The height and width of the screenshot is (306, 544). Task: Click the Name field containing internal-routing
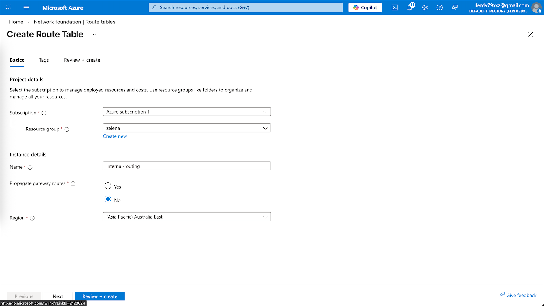[x=187, y=166]
